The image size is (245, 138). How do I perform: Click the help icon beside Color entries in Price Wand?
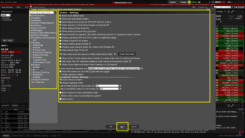108,25
